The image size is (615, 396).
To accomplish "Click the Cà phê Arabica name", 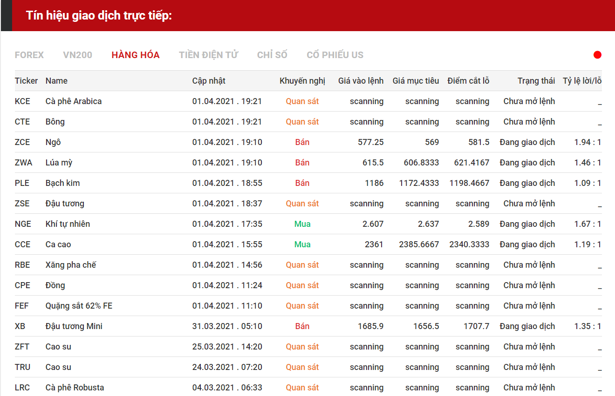I will 74,101.
